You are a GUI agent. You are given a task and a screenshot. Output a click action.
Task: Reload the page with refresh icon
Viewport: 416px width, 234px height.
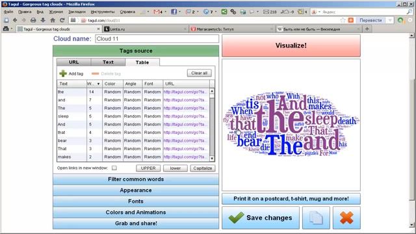click(62, 20)
